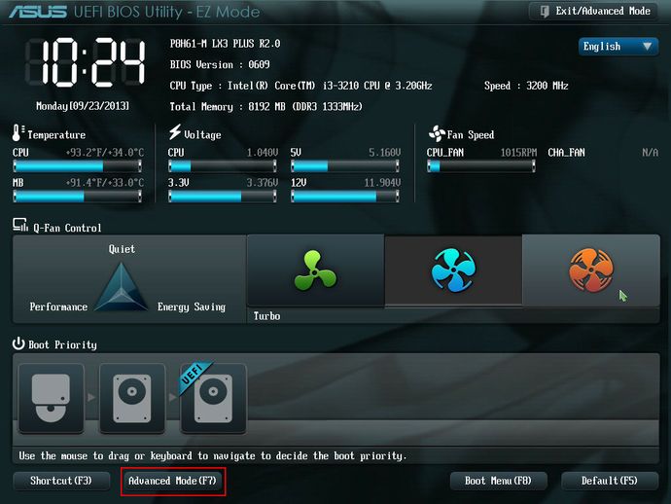Click the Exit/Advanced Mode button
The image size is (671, 504).
(x=594, y=12)
